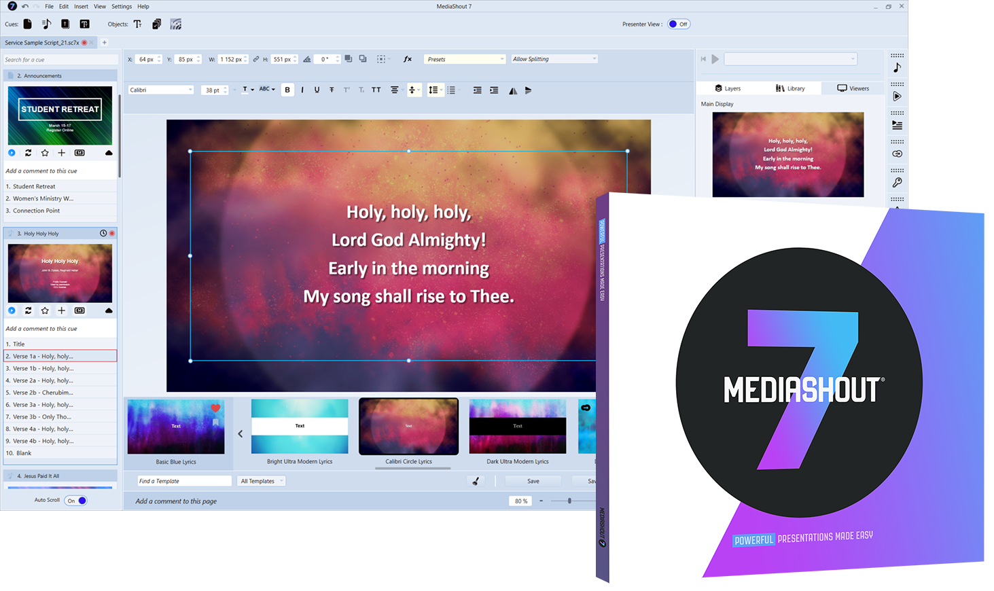Viewport: 994px width, 591px height.
Task: Click the clock icon on Holy Holy Holy header
Action: pos(103,233)
